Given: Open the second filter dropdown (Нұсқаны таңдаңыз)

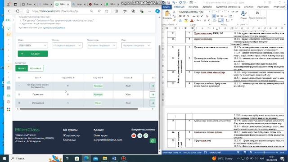Looking at the screenshot, I should [x=67, y=45].
